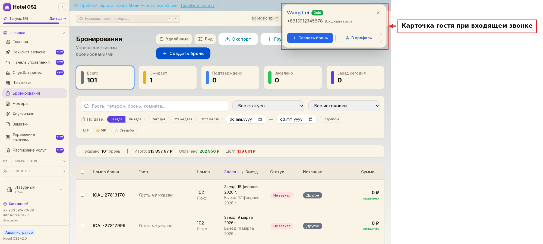Image resolution: width=543 pixels, height=244 pixels.
Task: Click the Номера building icon
Action: pyautogui.click(x=8, y=104)
